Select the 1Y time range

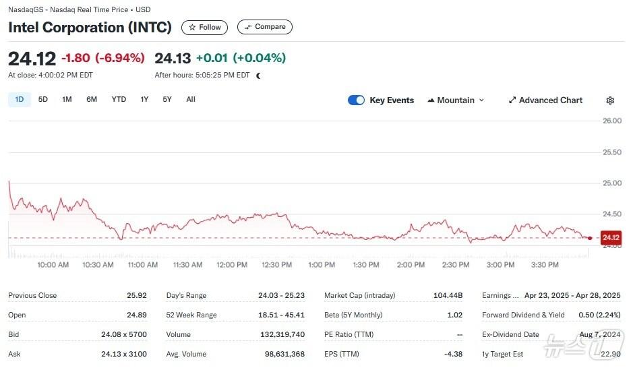pyautogui.click(x=144, y=100)
